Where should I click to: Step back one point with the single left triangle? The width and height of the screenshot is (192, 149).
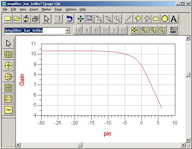point(87,30)
